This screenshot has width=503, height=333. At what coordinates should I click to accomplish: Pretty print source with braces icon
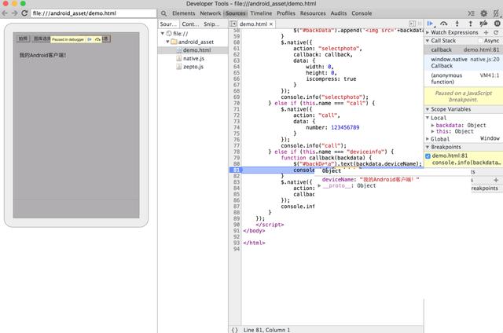click(235, 329)
